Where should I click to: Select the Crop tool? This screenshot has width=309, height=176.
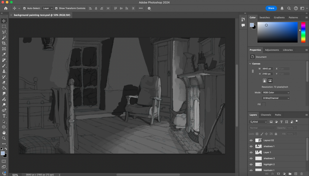[4, 43]
